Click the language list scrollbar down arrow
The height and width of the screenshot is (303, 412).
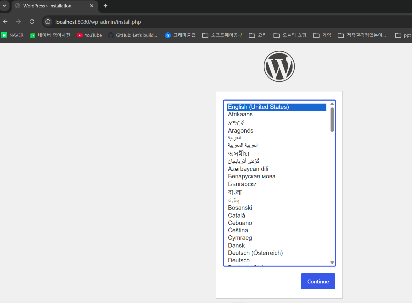[332, 263]
